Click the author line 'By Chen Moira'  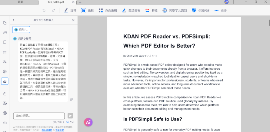pyautogui.click(x=131, y=56)
